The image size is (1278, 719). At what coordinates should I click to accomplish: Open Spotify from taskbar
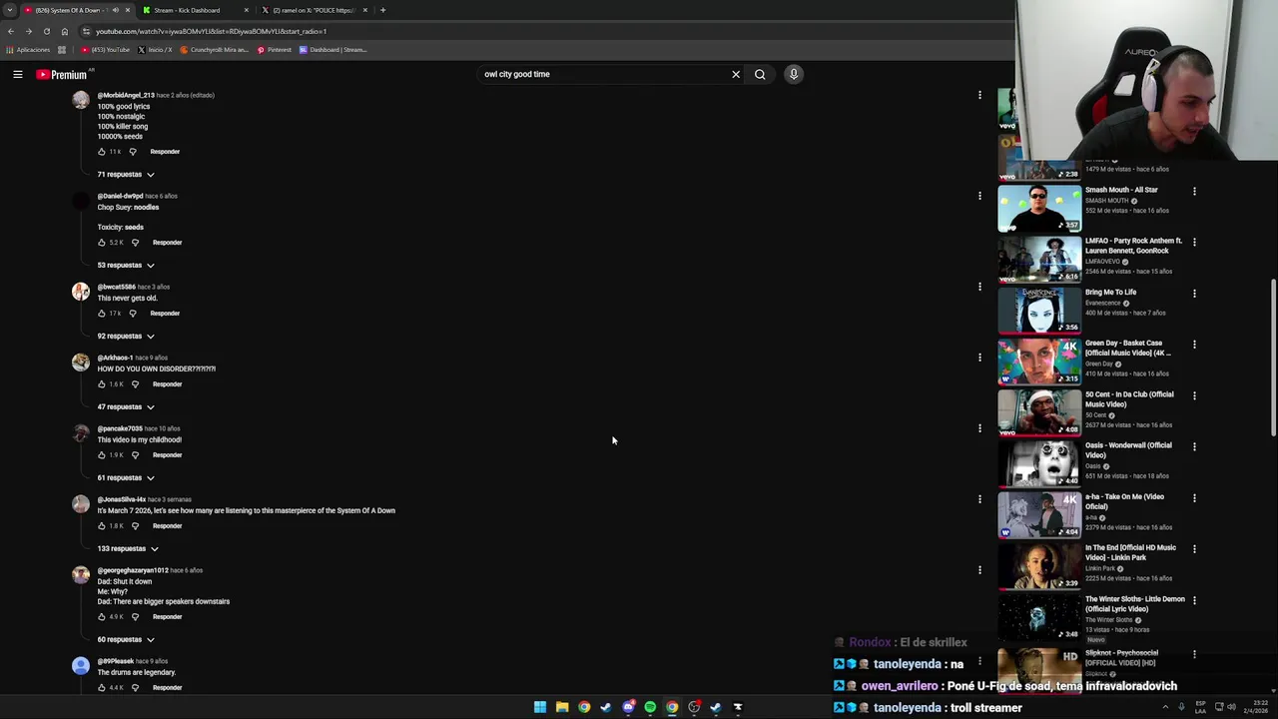(x=650, y=707)
